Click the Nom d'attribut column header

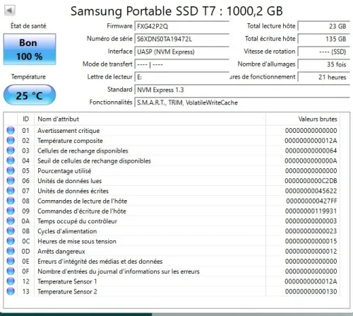point(150,119)
